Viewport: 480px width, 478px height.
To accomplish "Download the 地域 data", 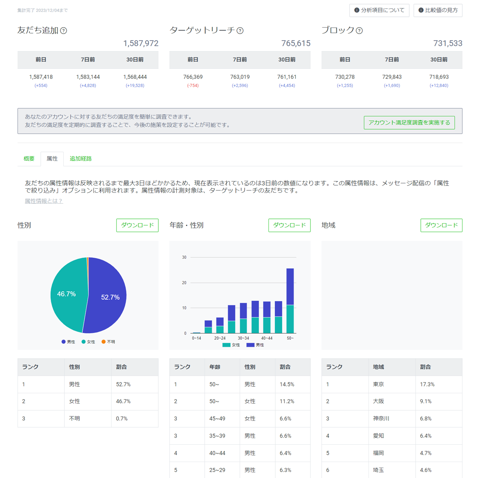I will [441, 225].
